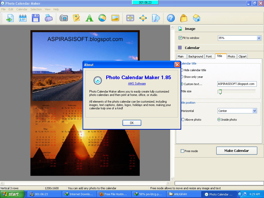Click the Vertical 3 rows status text
This screenshot has width=264, height=198.
point(10,188)
